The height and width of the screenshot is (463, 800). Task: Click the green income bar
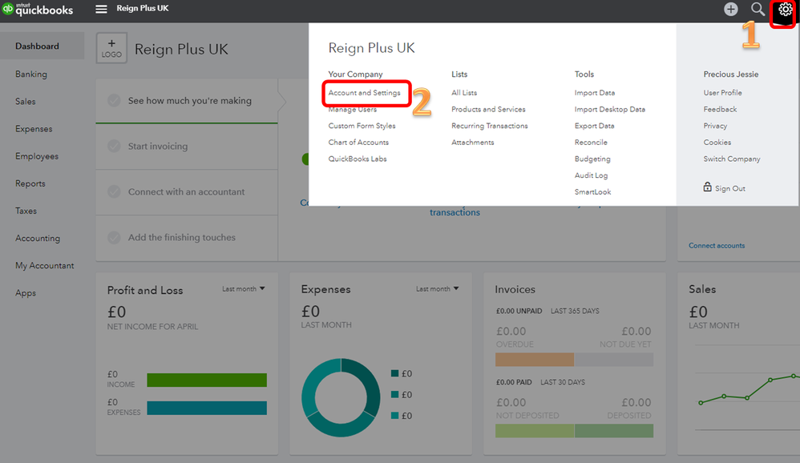[x=207, y=380]
